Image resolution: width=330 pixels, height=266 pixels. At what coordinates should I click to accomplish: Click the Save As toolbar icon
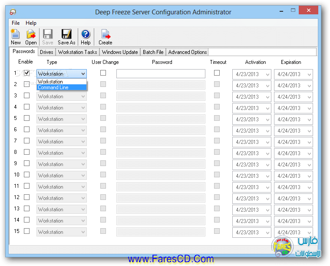click(x=66, y=37)
